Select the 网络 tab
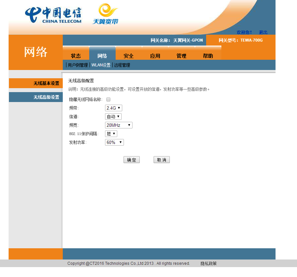Screen dimensions: 297x277 pos(102,56)
